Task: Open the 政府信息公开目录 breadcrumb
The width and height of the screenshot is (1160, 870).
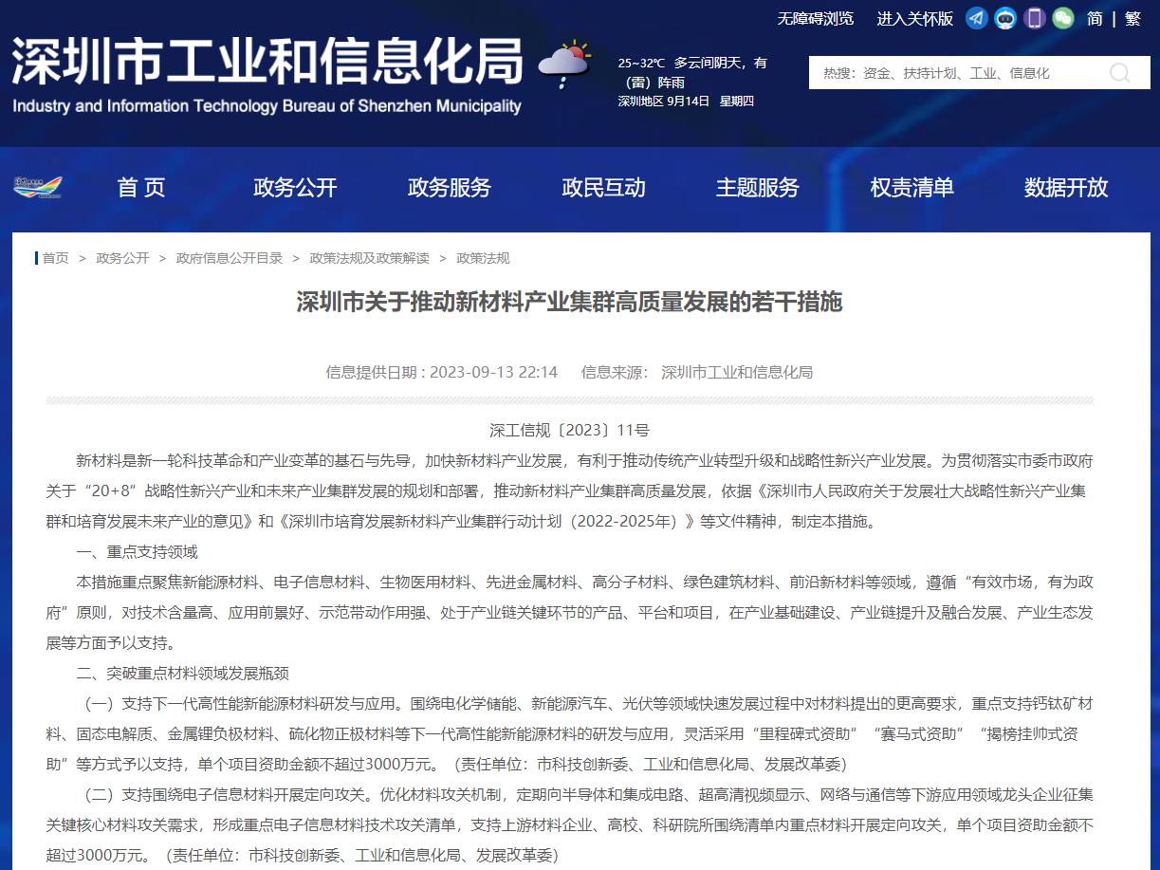Action: click(x=230, y=258)
